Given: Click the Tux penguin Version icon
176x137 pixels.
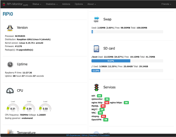Looking at the screenshot, I should click(x=10, y=28).
